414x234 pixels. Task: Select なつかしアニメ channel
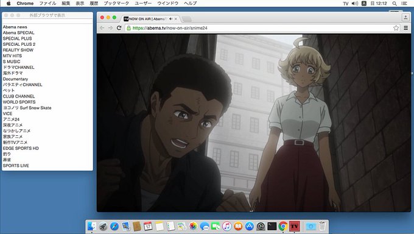16,131
